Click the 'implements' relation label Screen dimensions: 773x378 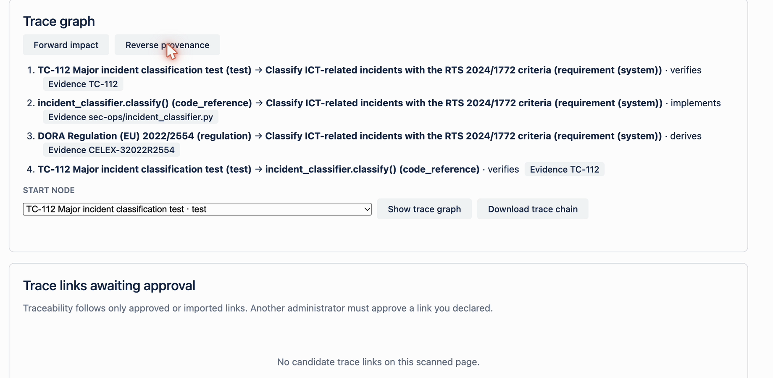coord(696,103)
